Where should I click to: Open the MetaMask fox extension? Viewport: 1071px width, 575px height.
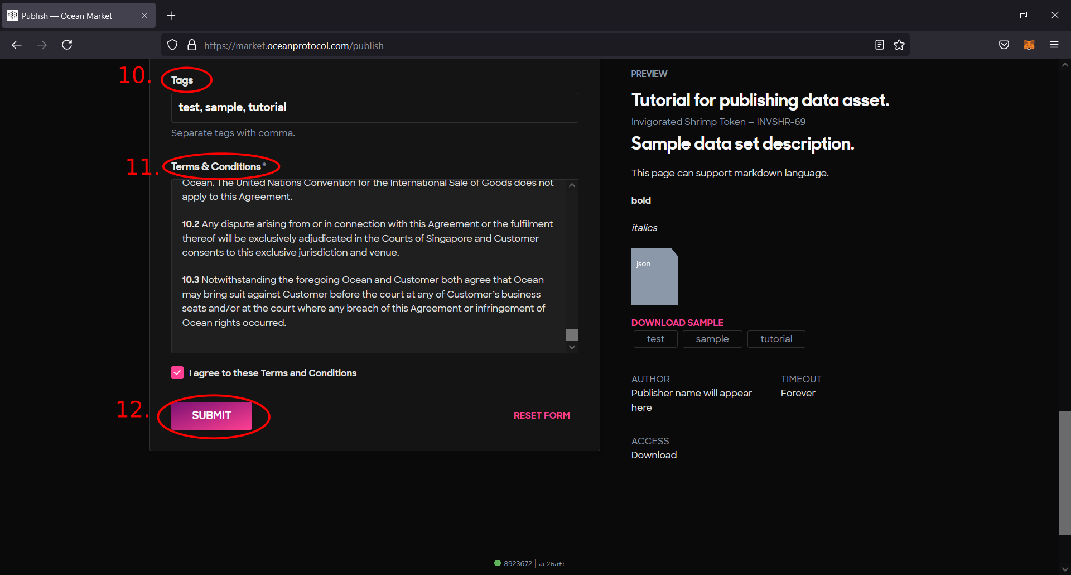pos(1029,45)
